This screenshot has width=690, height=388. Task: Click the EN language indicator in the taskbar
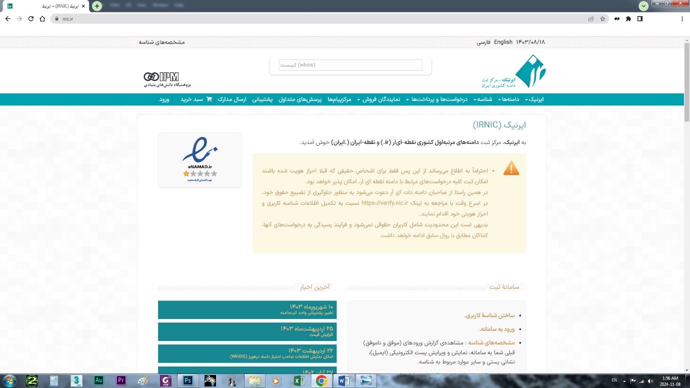click(614, 380)
